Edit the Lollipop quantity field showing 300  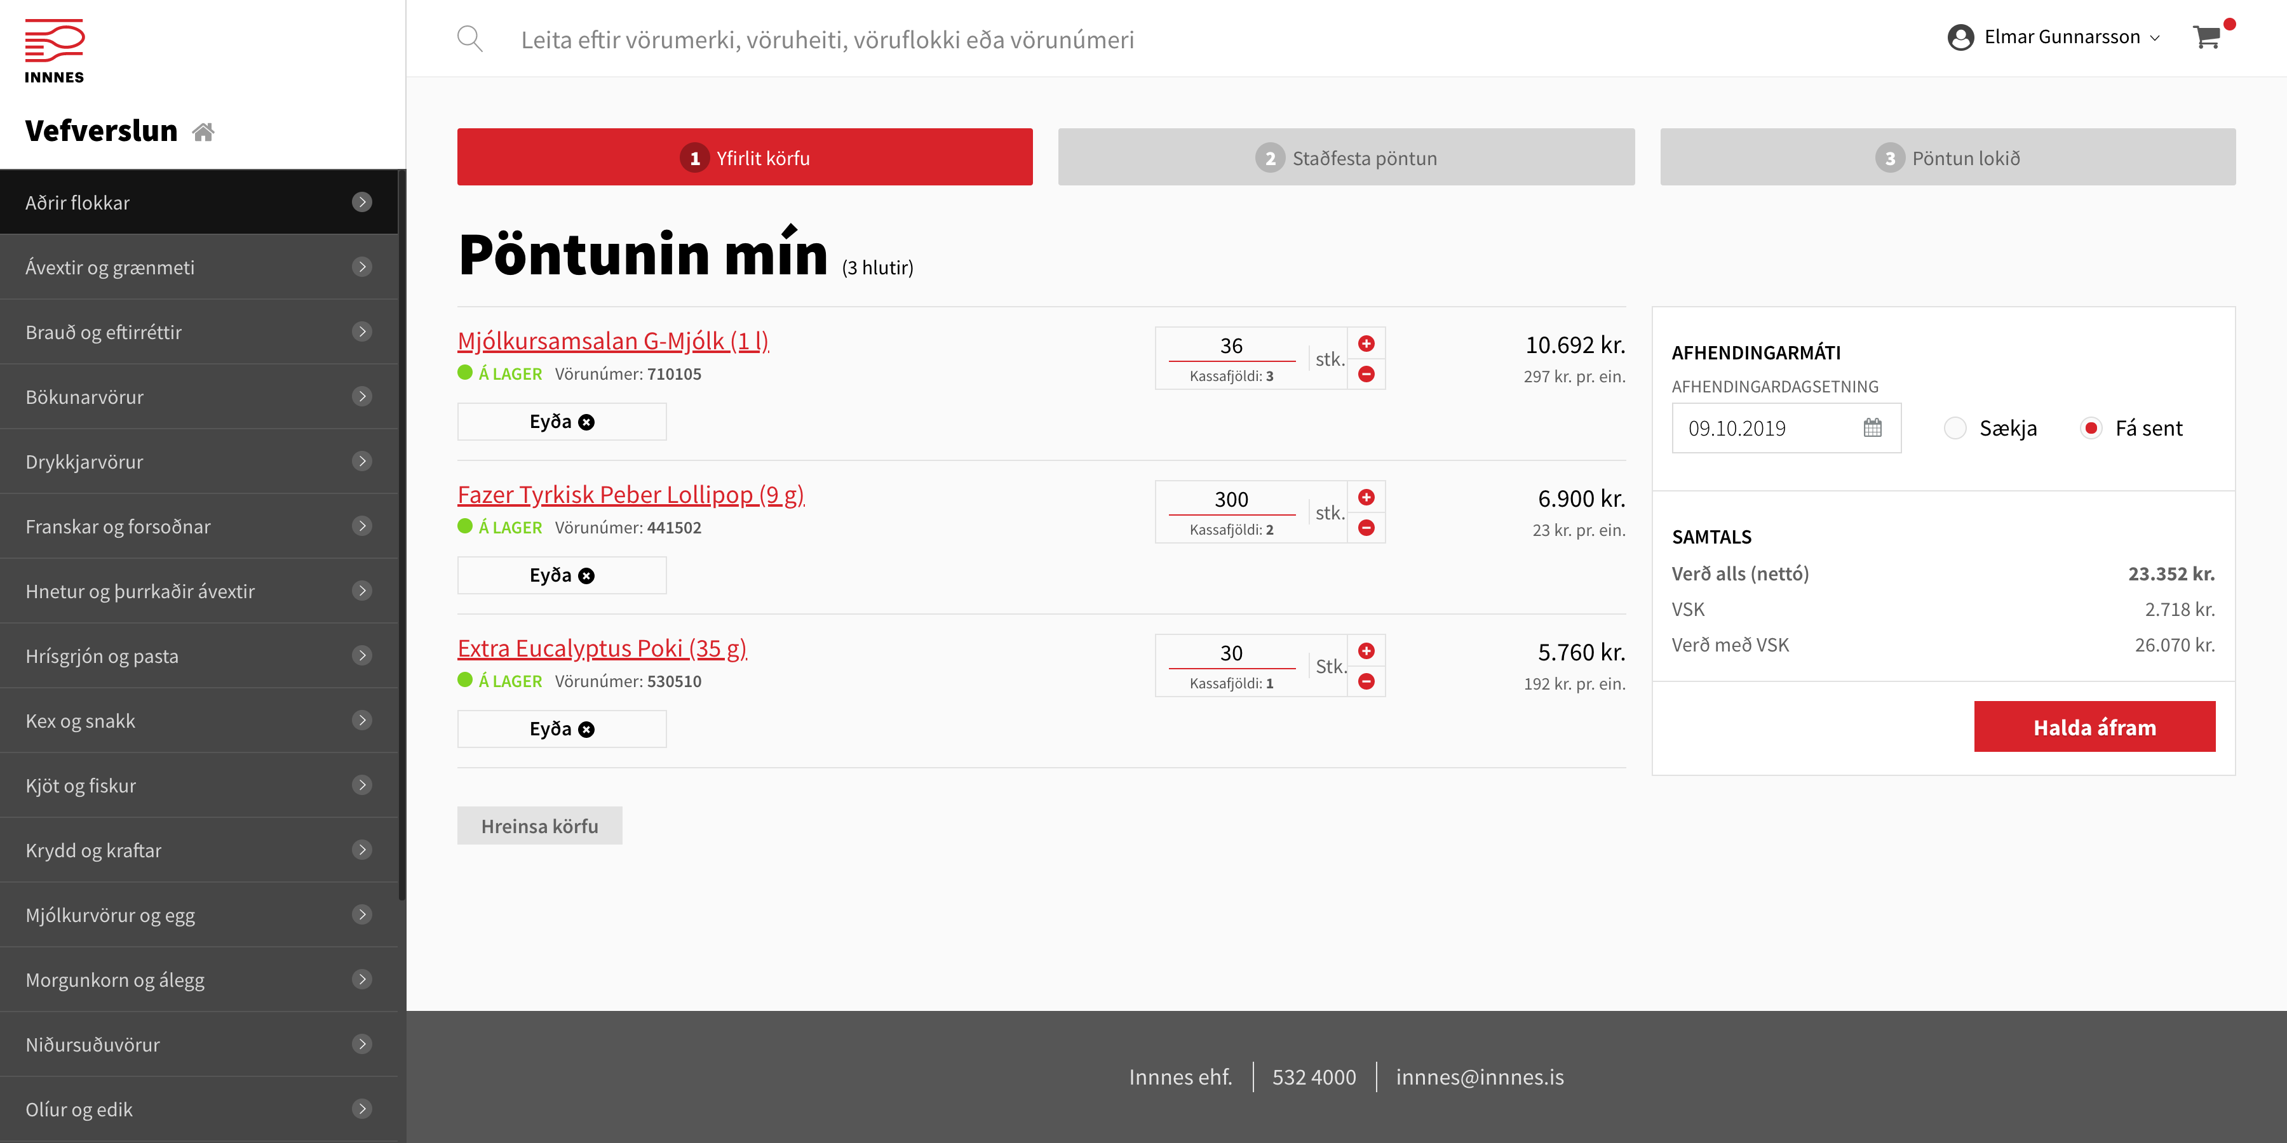(1231, 498)
